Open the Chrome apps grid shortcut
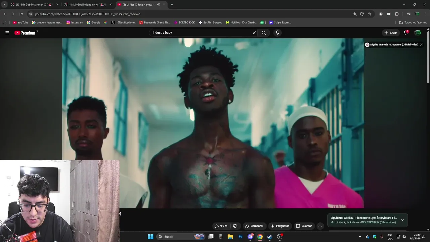Viewport: 430px width, 242px height. [4, 23]
